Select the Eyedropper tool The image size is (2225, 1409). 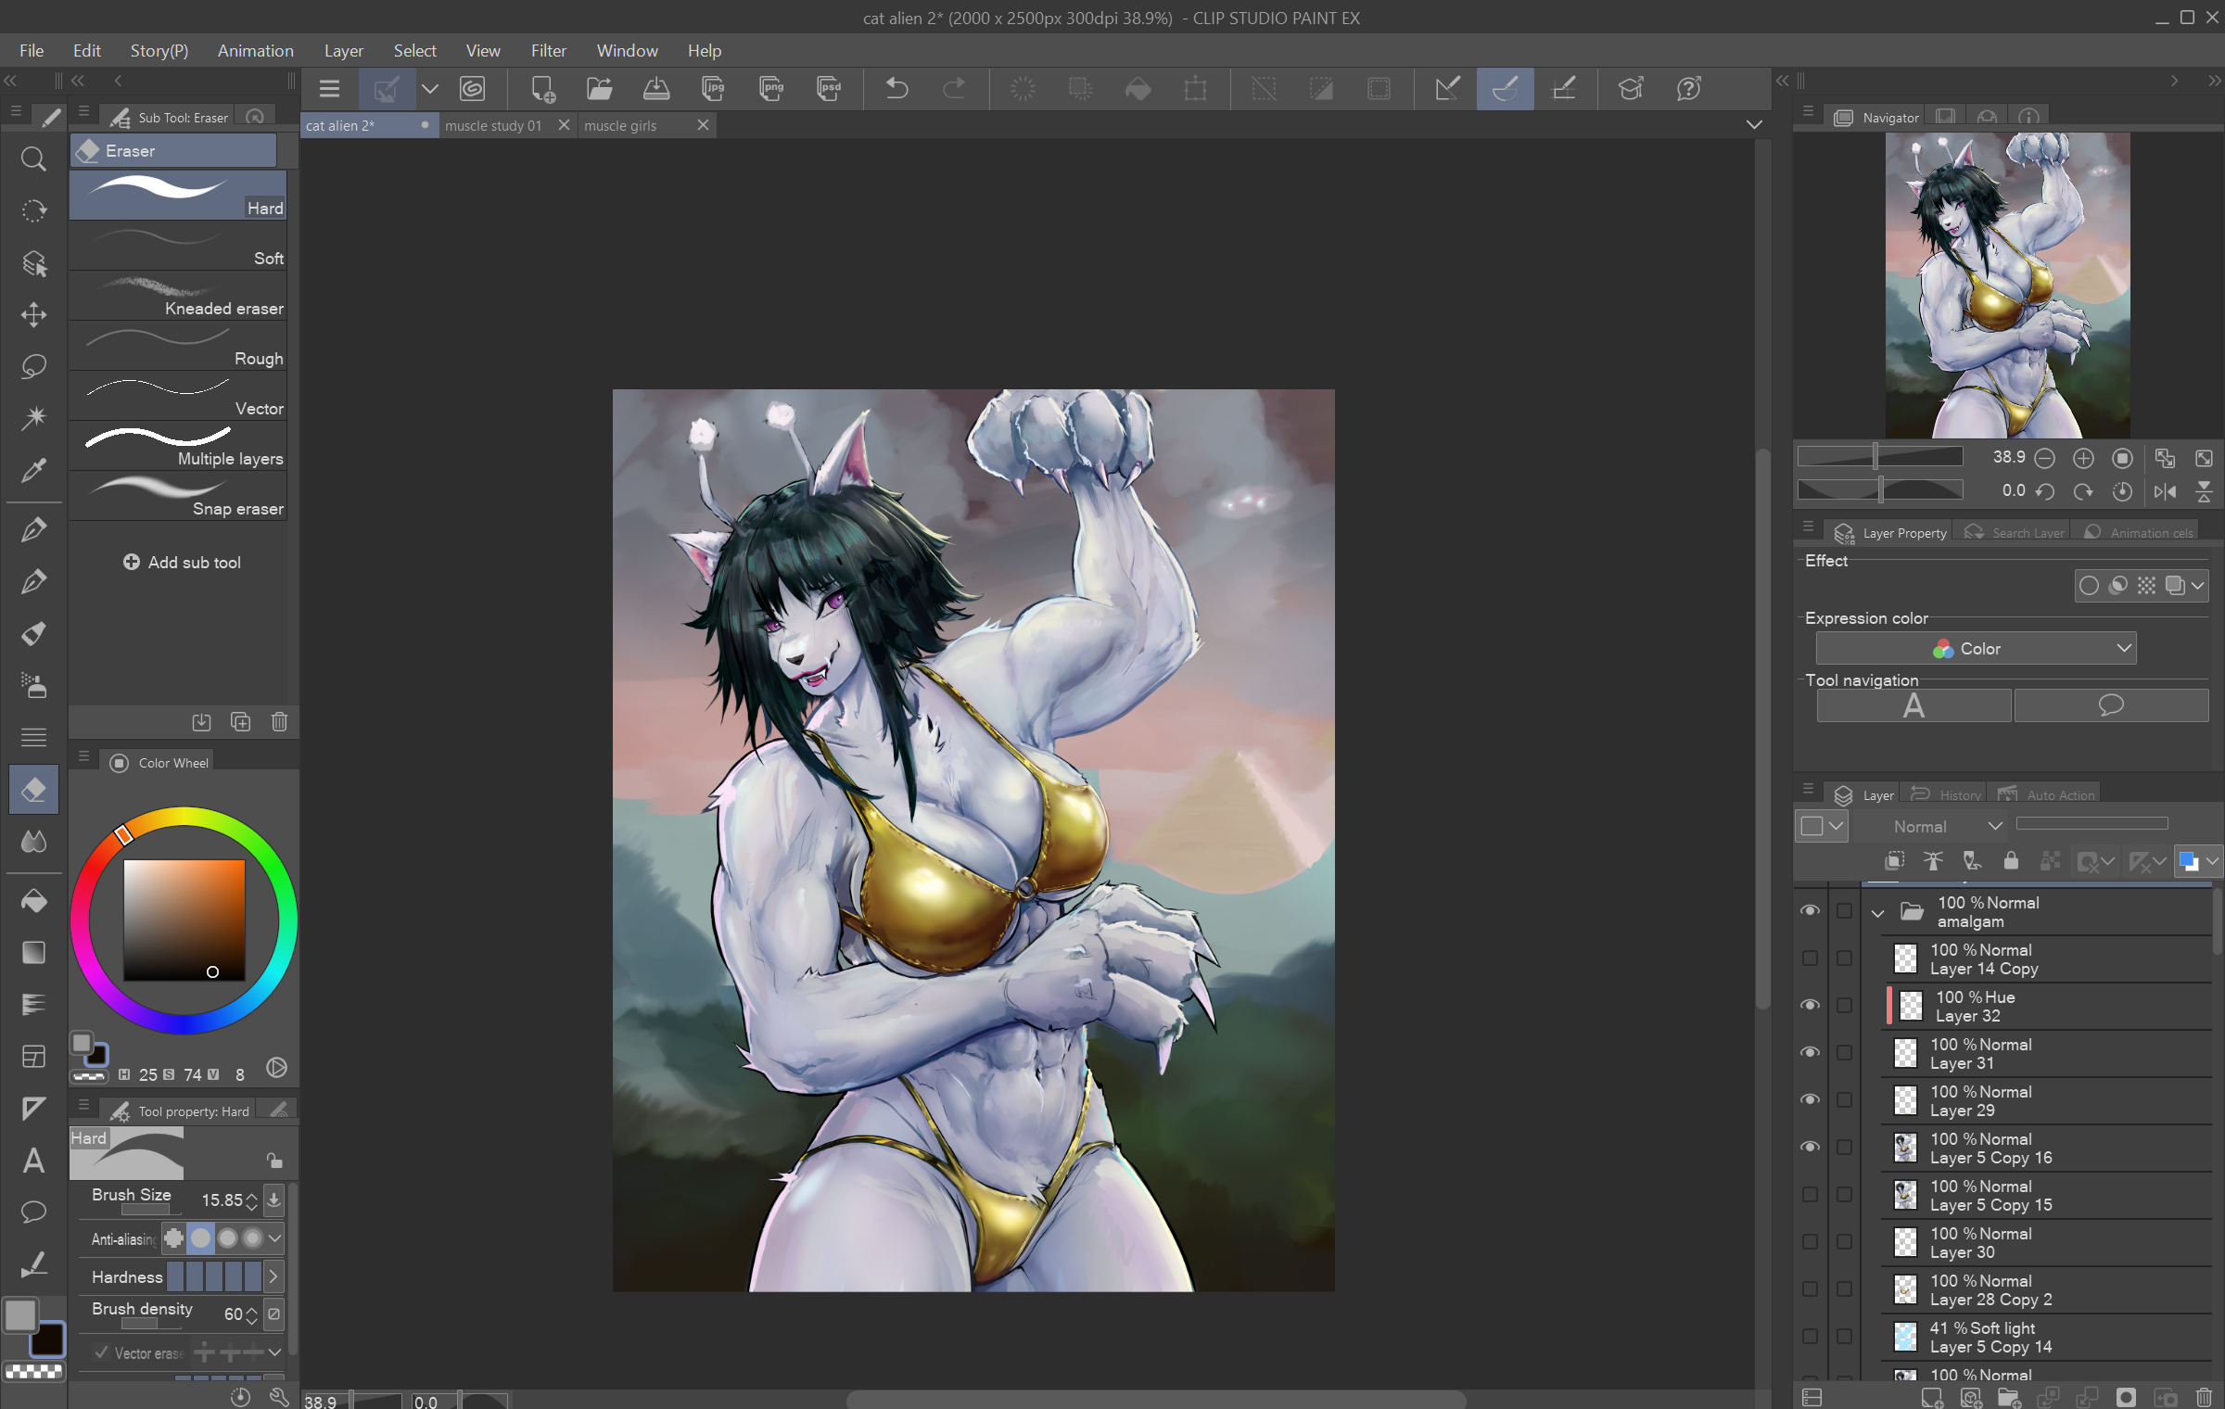pos(33,471)
